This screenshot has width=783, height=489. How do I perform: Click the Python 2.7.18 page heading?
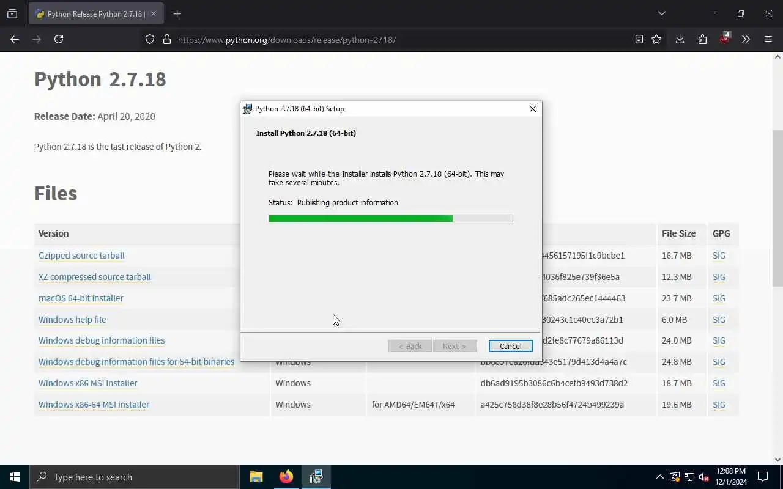pyautogui.click(x=100, y=79)
